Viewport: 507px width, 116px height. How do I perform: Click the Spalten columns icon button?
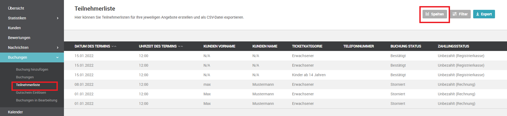pos(435,14)
